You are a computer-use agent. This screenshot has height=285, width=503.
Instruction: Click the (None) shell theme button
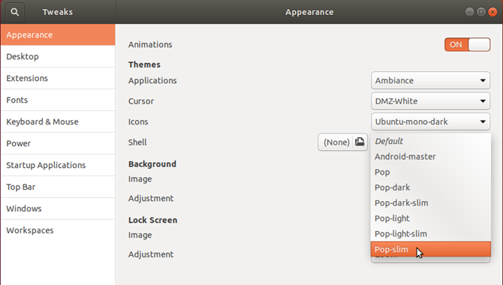pyautogui.click(x=342, y=142)
